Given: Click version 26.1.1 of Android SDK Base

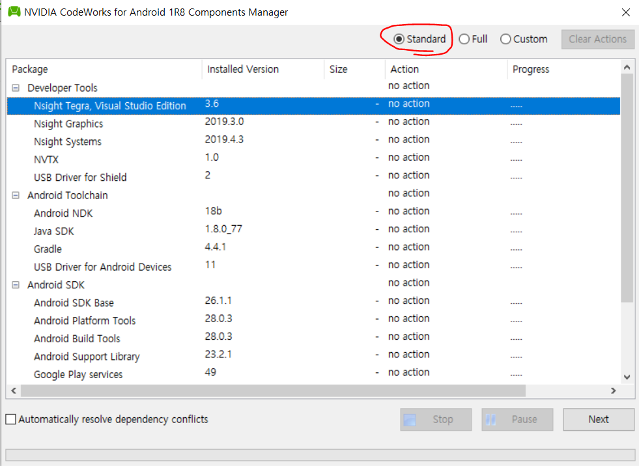Looking at the screenshot, I should (218, 301).
